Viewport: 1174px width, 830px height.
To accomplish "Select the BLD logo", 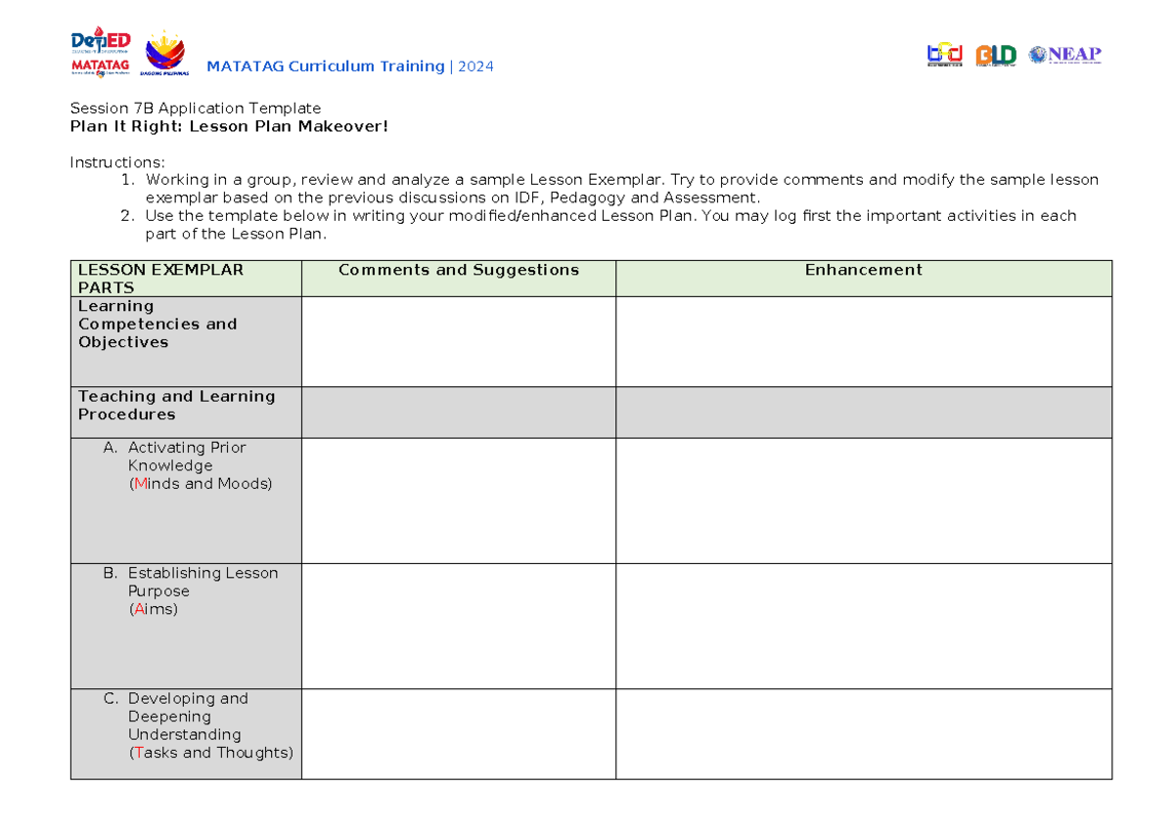I will pyautogui.click(x=996, y=56).
